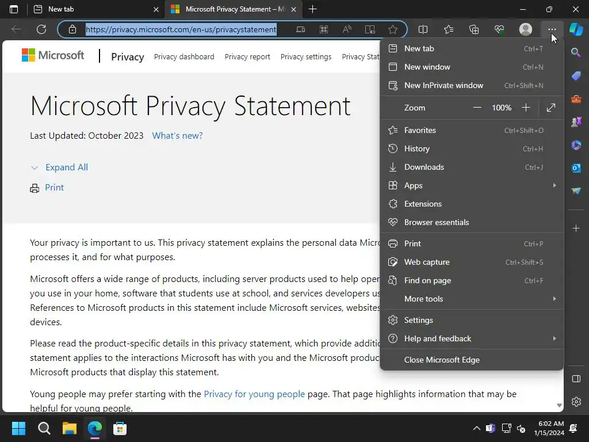Open Collections toolbar icon

[x=474, y=29]
